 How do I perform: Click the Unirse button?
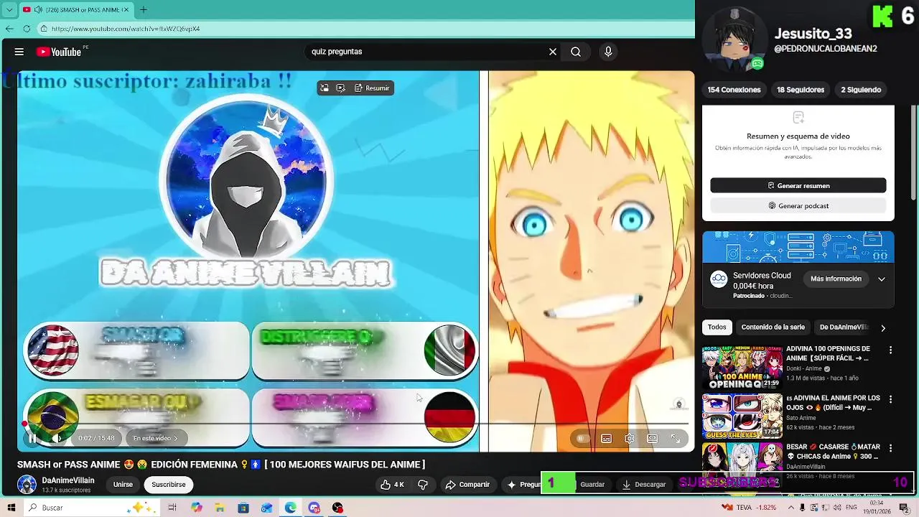tap(123, 485)
